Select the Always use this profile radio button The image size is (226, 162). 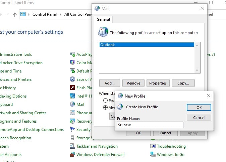coord(105,108)
